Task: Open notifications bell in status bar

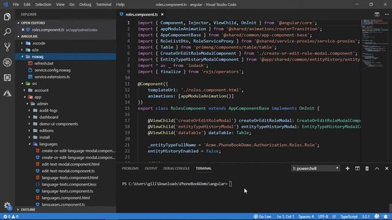Action: pyautogui.click(x=386, y=216)
